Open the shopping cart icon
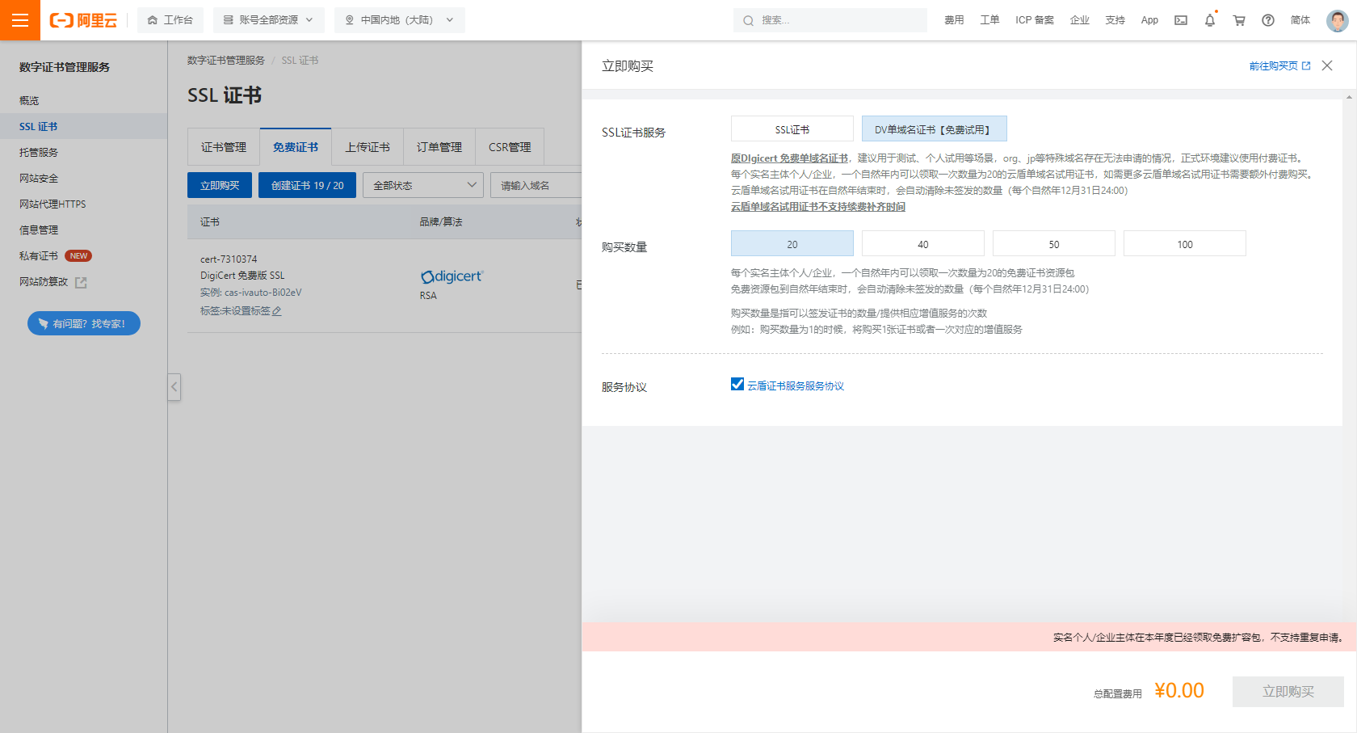This screenshot has height=733, width=1357. click(1238, 20)
